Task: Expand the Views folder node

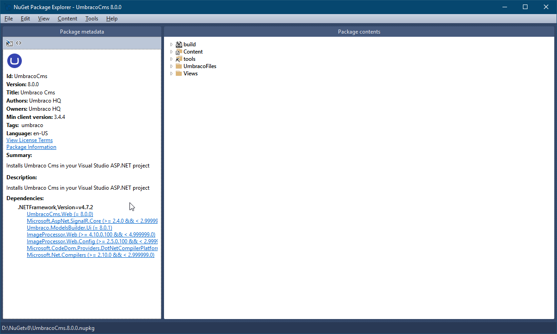Action: (x=171, y=74)
